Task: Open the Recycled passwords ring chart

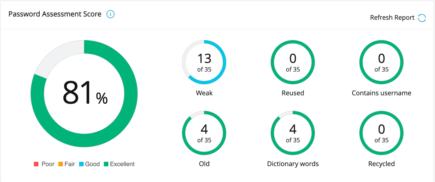Action: click(381, 133)
